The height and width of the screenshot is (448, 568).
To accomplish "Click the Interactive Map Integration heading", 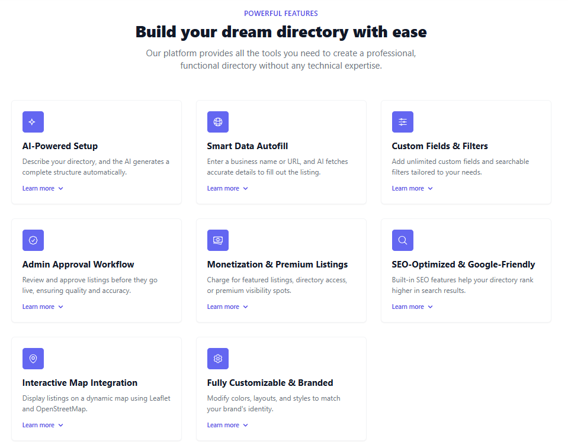I will pos(79,383).
